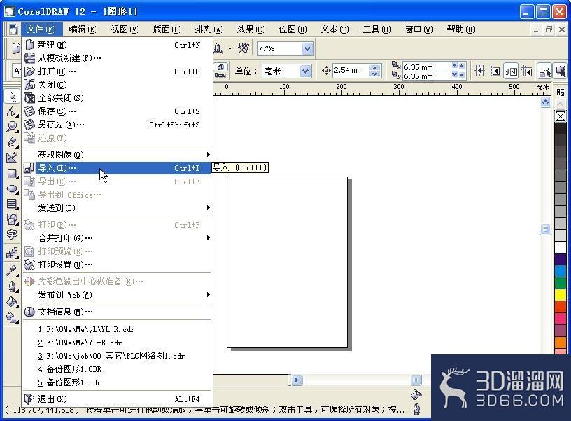This screenshot has height=421, width=571.
Task: Click the 退出 exit icon
Action: point(29,399)
